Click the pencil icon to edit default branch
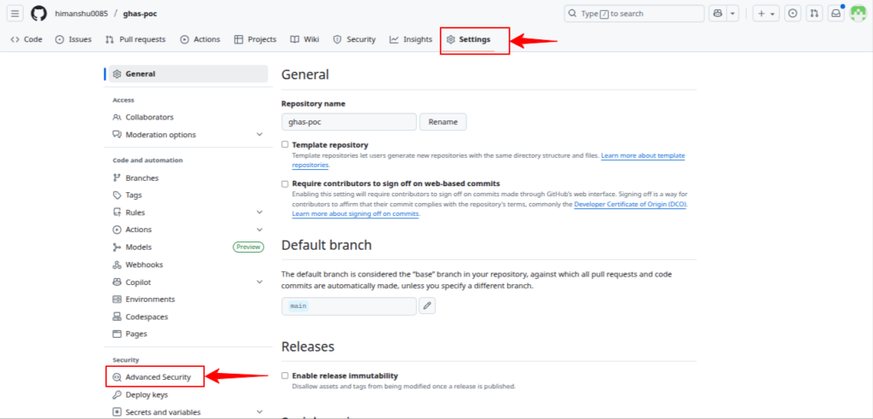Viewport: 873px width, 419px height. pos(427,306)
